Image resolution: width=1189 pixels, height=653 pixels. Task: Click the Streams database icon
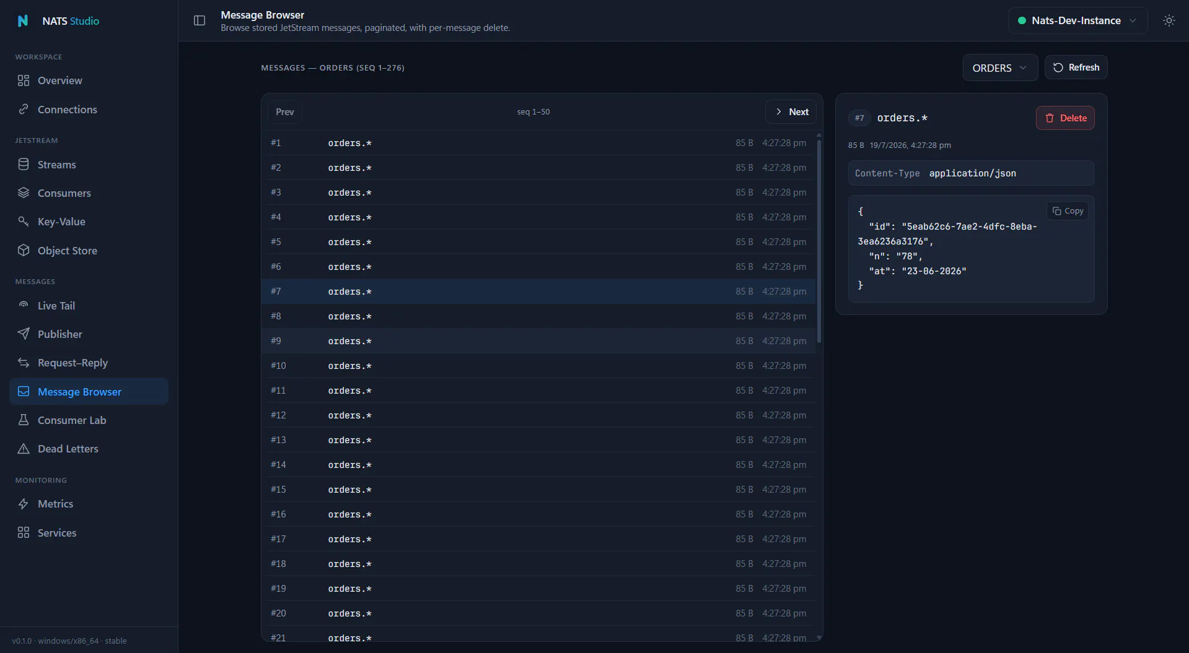pyautogui.click(x=24, y=164)
